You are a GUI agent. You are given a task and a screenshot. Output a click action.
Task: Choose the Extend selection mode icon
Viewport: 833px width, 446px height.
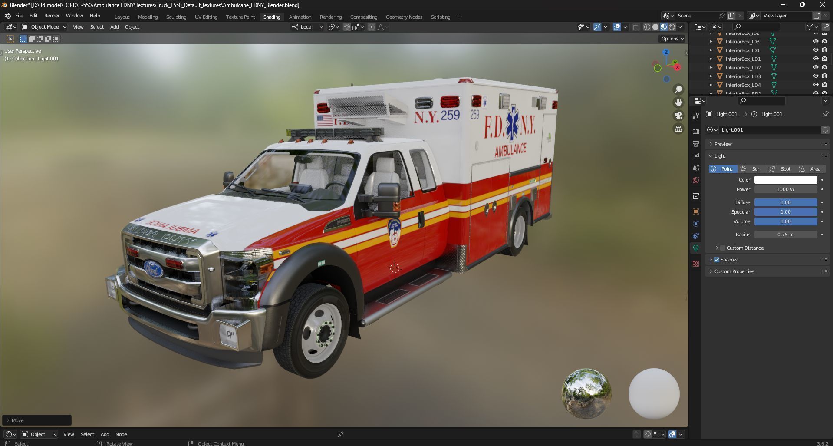click(x=32, y=39)
